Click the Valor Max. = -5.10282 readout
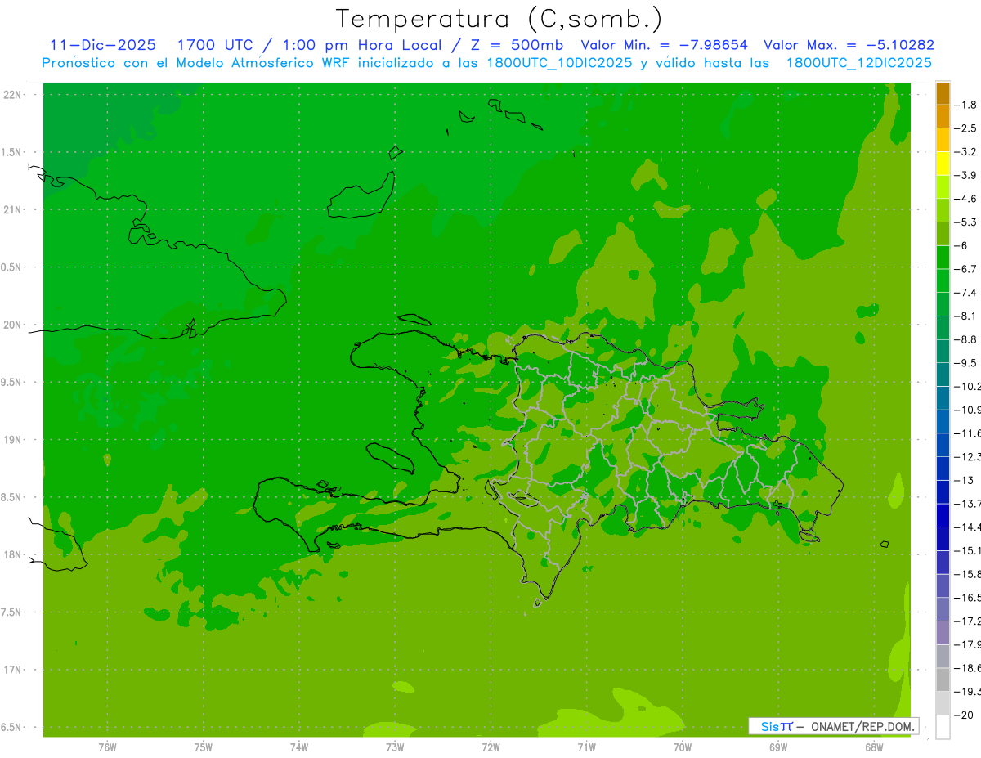This screenshot has width=981, height=758. coord(849,46)
